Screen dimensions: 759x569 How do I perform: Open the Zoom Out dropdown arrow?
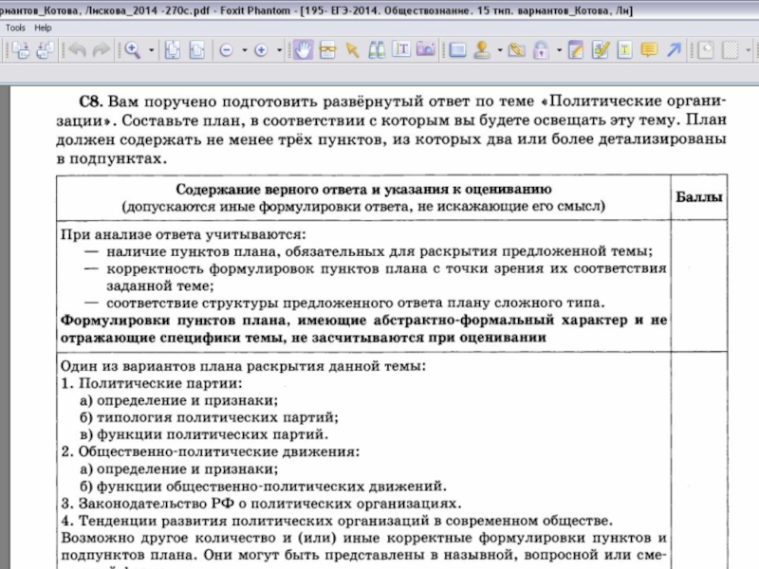(245, 50)
